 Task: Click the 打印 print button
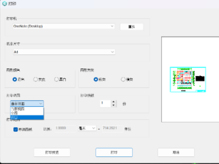[114, 152]
